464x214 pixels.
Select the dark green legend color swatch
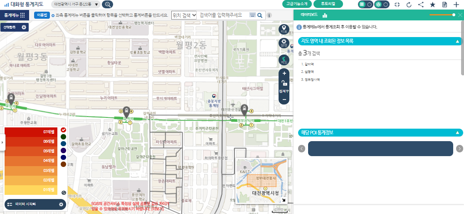pos(63,137)
